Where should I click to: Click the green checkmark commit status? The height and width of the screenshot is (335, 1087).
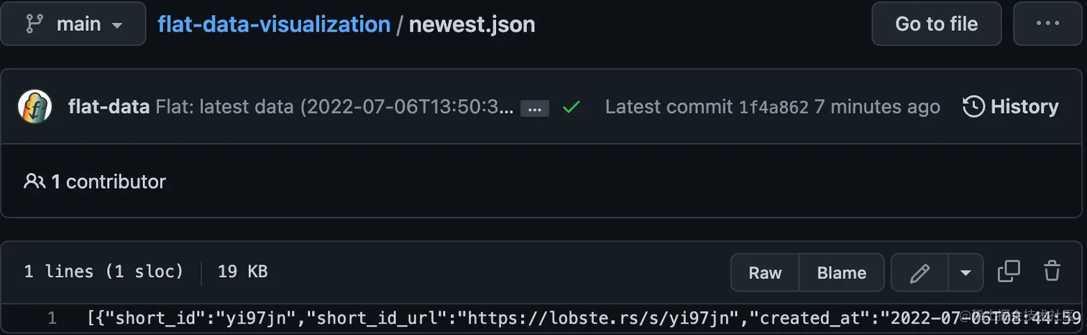[x=572, y=108]
